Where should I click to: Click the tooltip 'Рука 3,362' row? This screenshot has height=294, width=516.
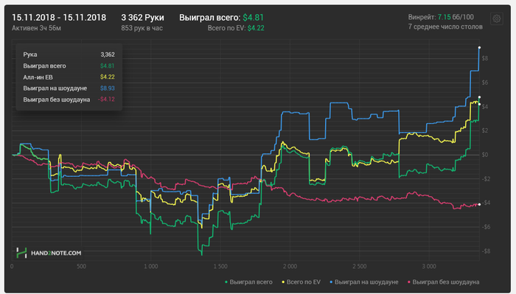69,55
